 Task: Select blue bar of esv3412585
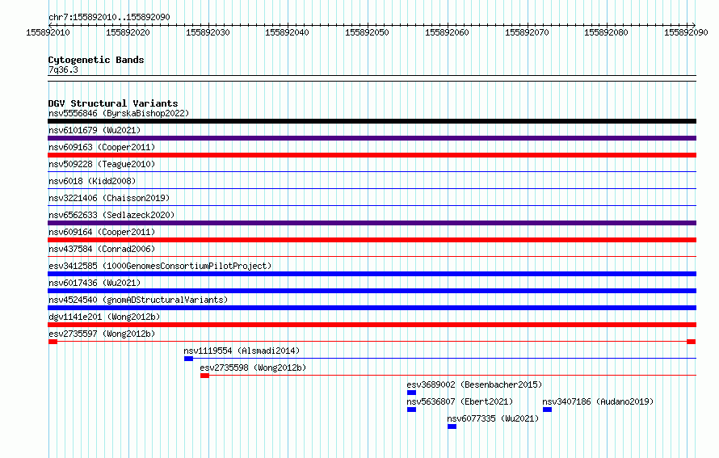point(372,274)
